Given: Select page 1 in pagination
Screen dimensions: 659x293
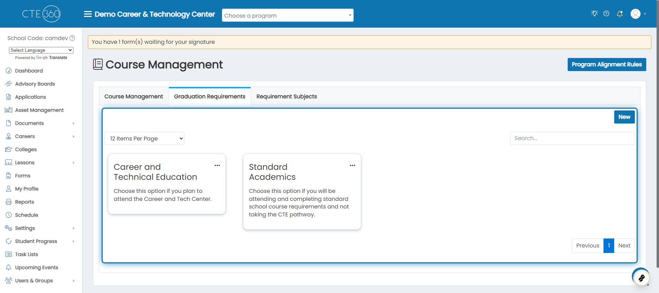Looking at the screenshot, I should click(609, 246).
